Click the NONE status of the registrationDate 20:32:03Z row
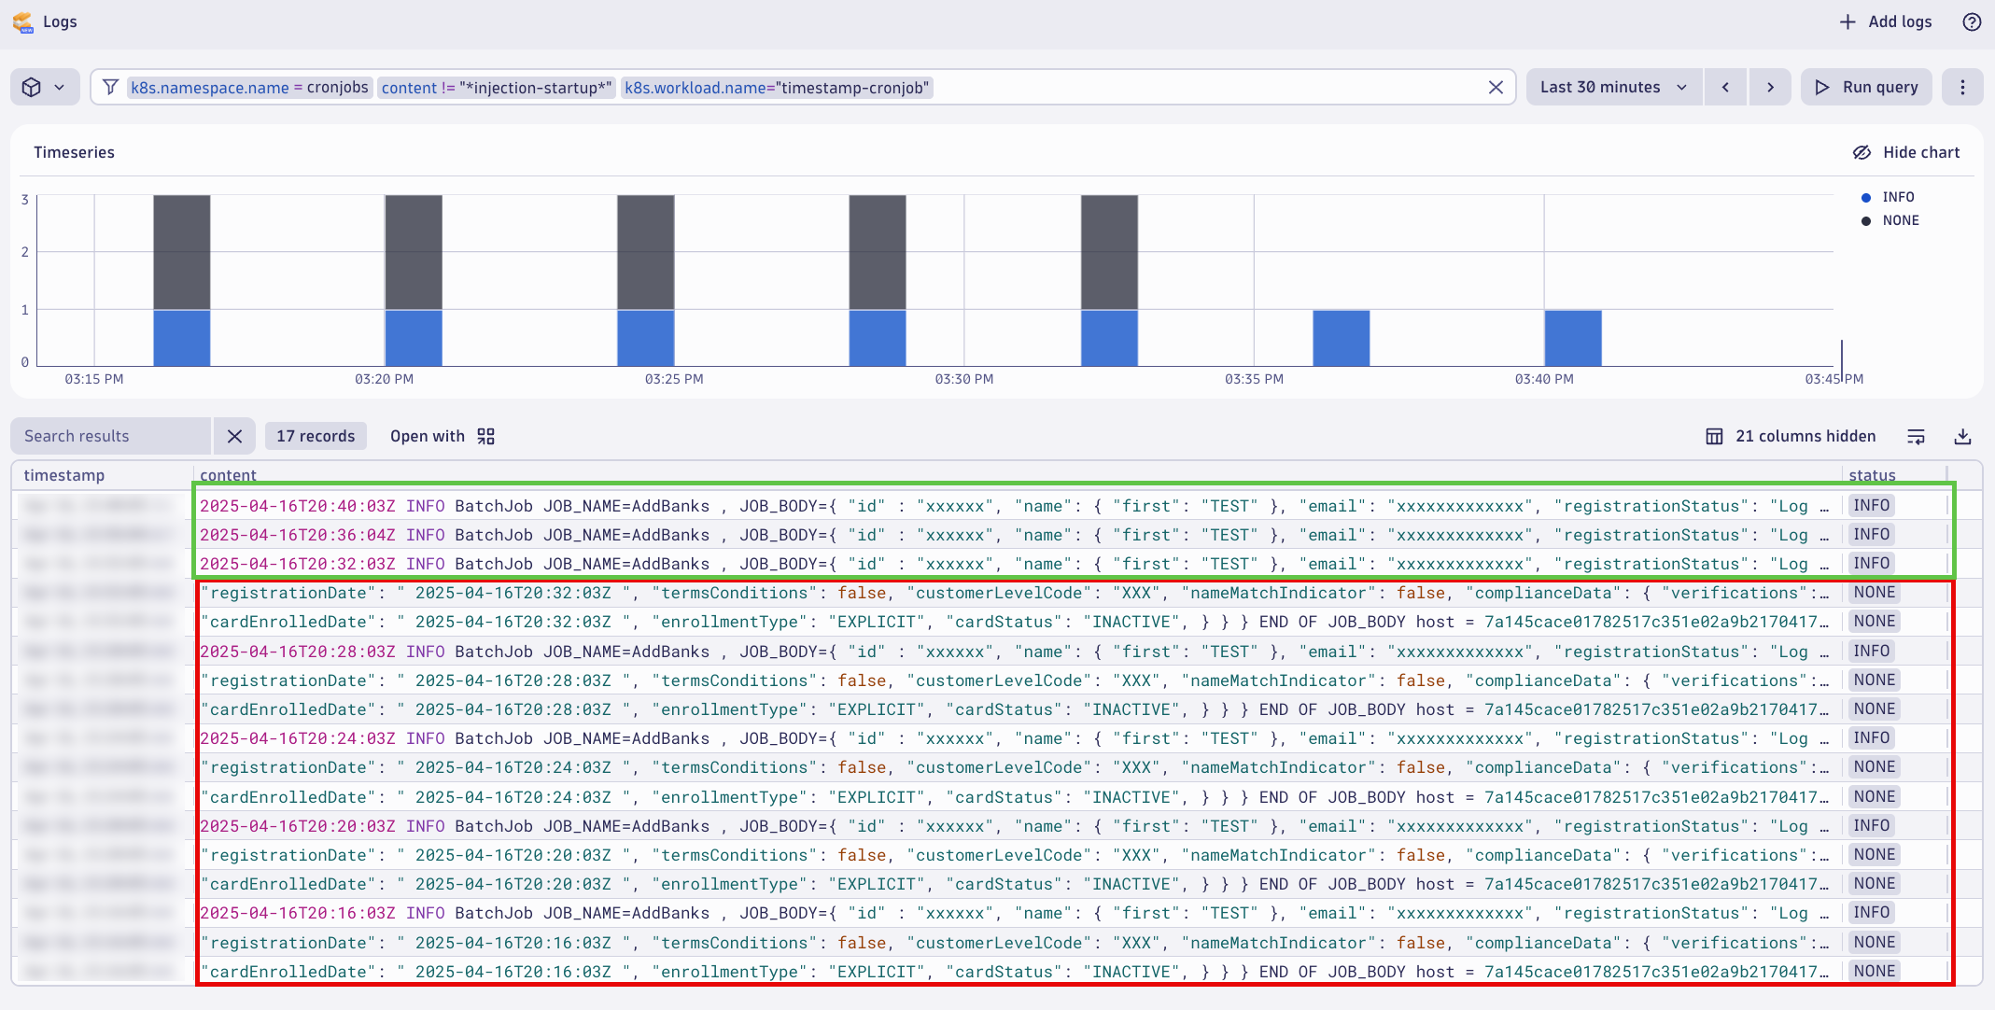Image resolution: width=1995 pixels, height=1010 pixels. coord(1875,592)
